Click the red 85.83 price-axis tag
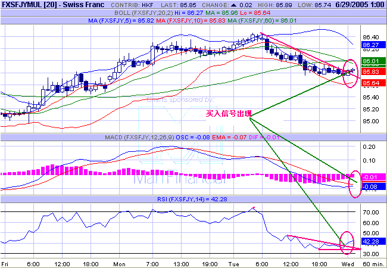This screenshot has height=268, width=387. tap(373, 71)
